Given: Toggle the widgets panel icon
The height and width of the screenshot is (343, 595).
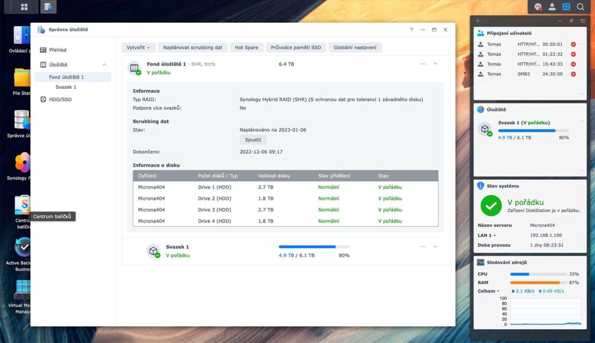Looking at the screenshot, I should [x=566, y=7].
